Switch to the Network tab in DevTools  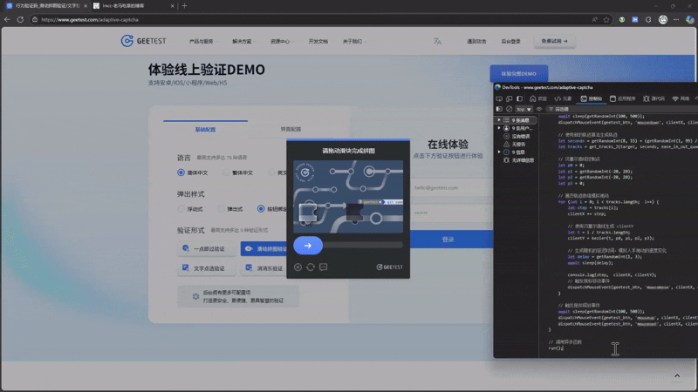[x=681, y=98]
